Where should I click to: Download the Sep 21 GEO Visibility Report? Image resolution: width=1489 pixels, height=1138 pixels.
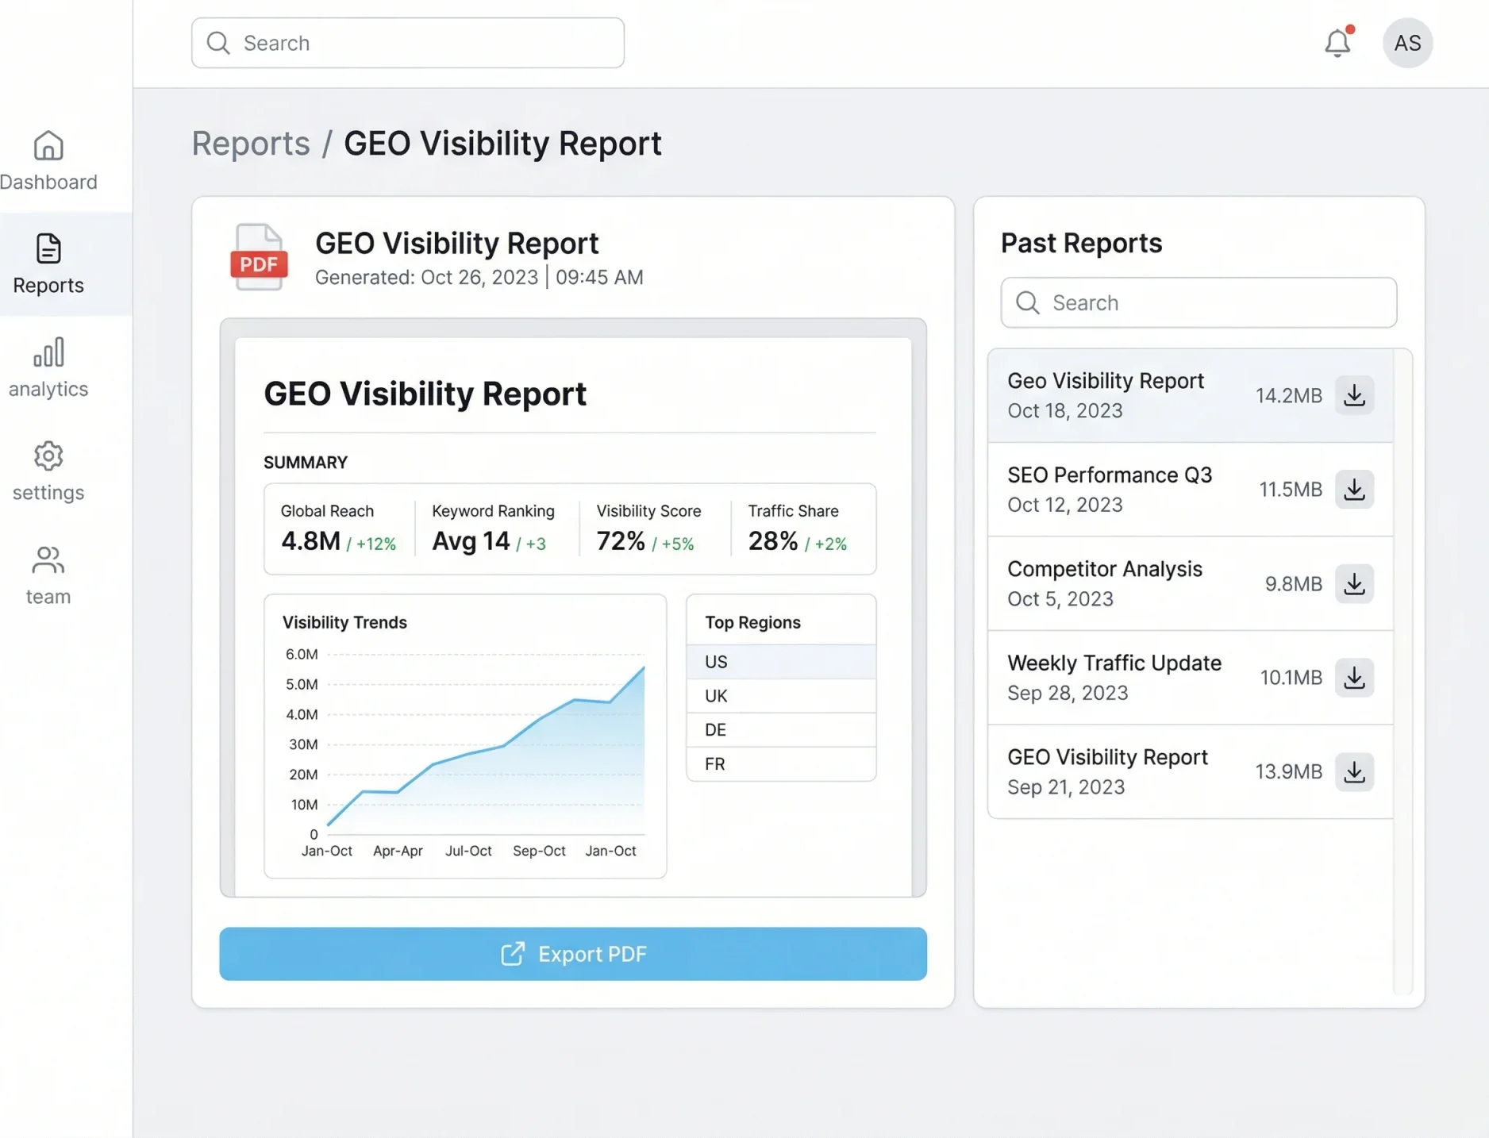[x=1355, y=771]
